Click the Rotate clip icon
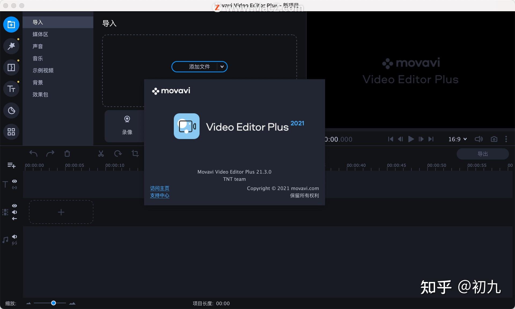Screen dimensions: 515x309 (118, 153)
